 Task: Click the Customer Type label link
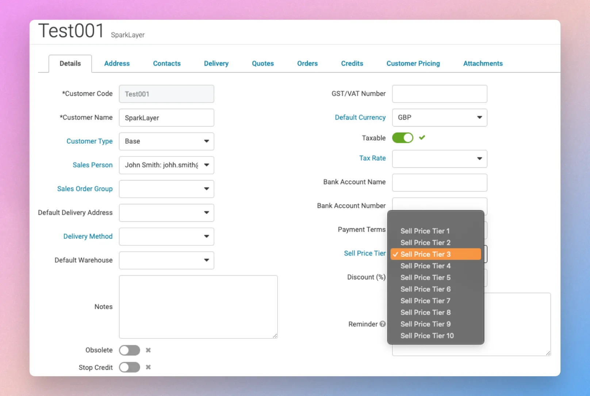tap(89, 141)
